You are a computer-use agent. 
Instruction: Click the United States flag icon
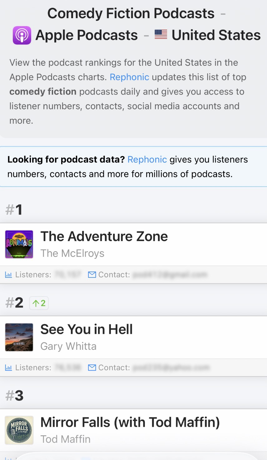click(x=161, y=34)
